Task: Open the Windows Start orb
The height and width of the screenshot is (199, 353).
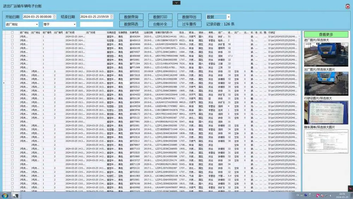Action: (x=5, y=195)
